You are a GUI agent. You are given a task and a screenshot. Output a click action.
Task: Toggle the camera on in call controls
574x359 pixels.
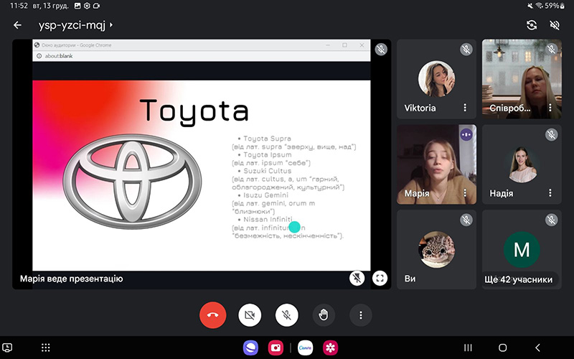[250, 314]
